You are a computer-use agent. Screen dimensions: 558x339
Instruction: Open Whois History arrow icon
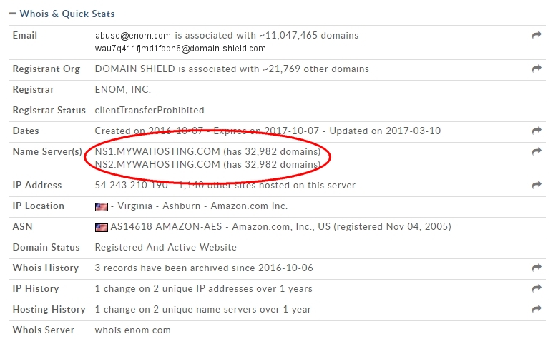click(x=537, y=268)
